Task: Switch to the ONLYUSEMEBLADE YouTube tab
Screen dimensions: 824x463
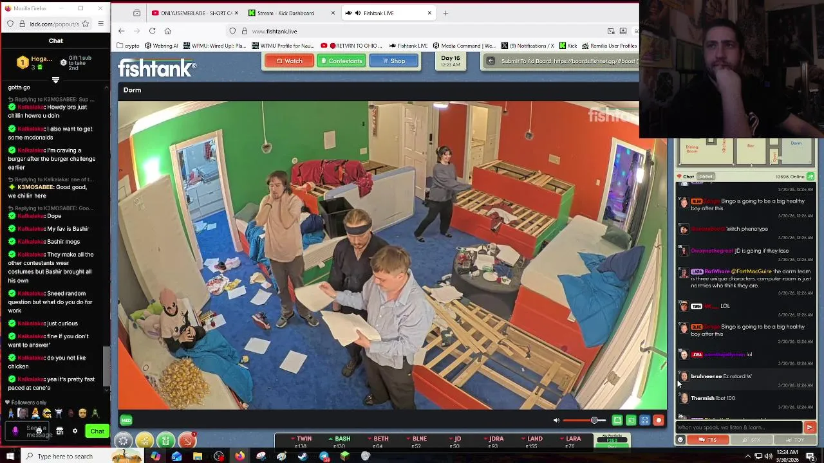Action: tap(194, 13)
